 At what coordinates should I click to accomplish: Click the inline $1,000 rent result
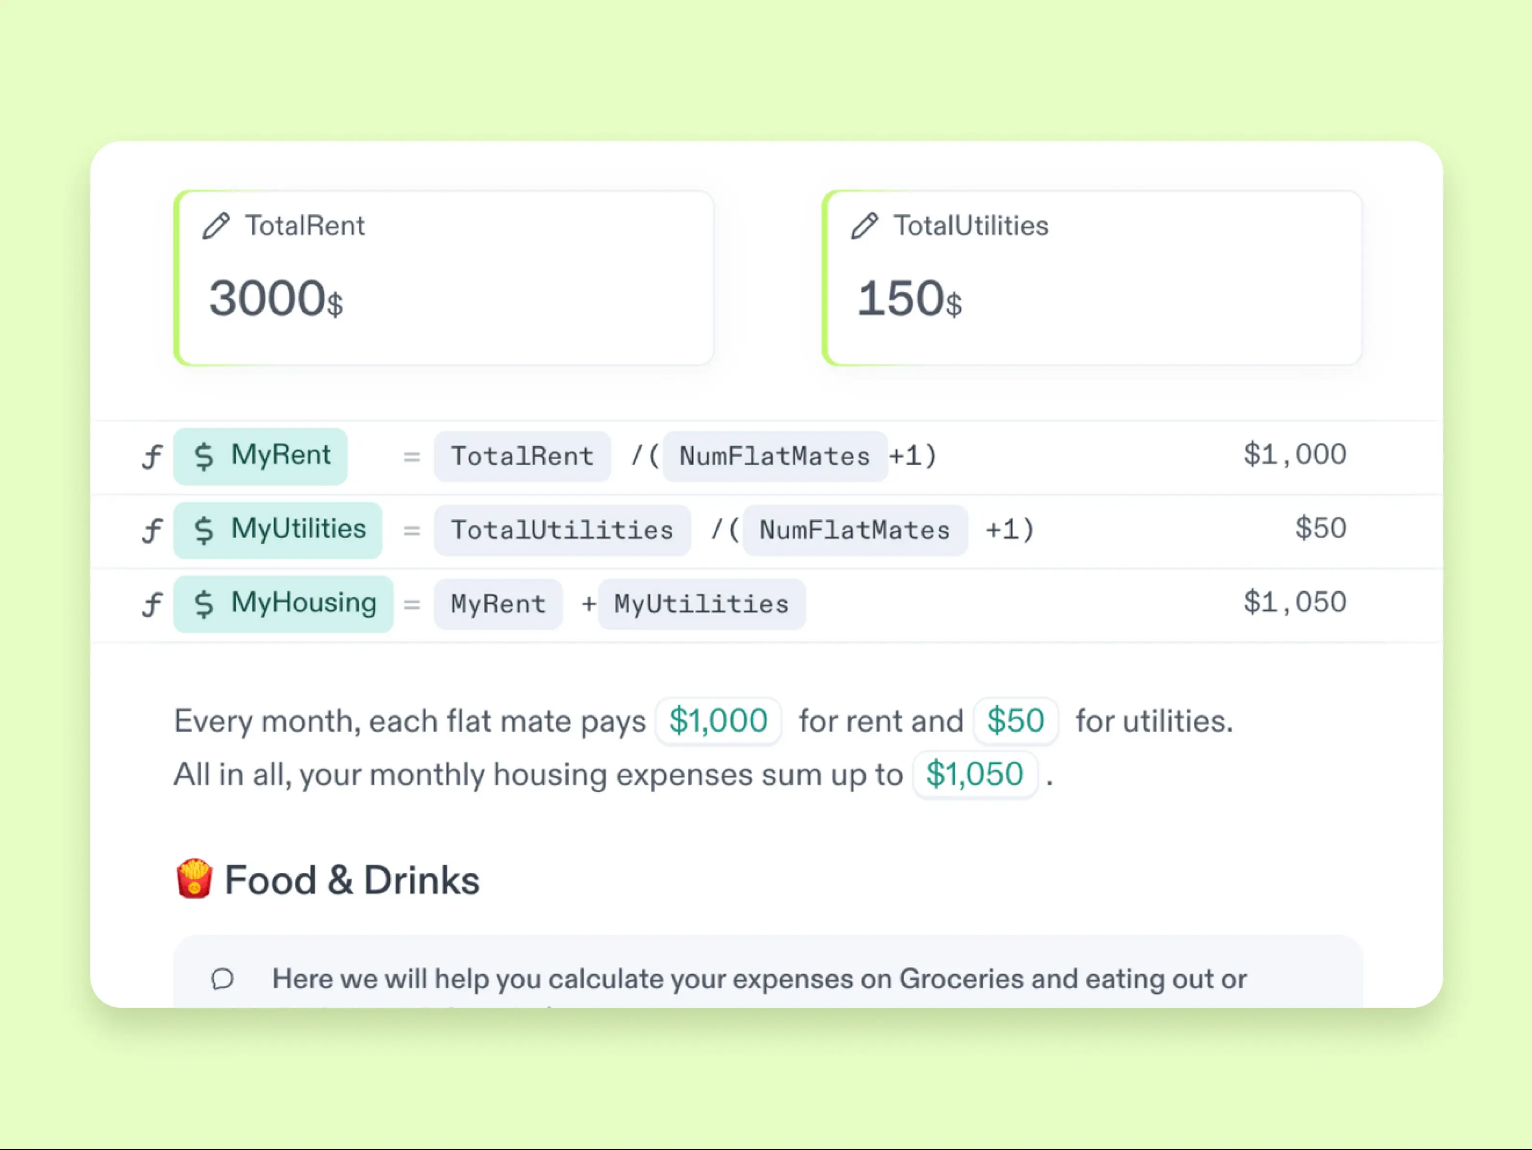(x=718, y=721)
